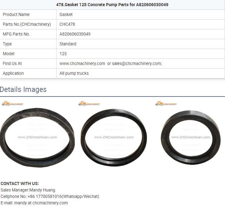Image resolution: width=225 pixels, height=208 pixels.
Task: Click the cellphone number +86 17700581016
Action: click(45, 196)
